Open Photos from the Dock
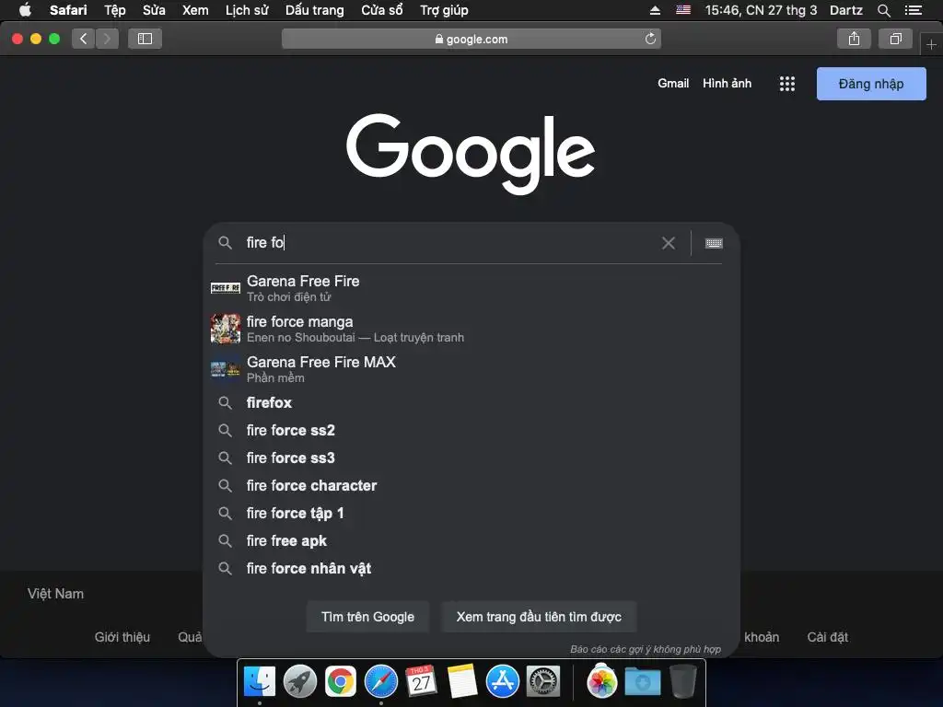 (601, 681)
